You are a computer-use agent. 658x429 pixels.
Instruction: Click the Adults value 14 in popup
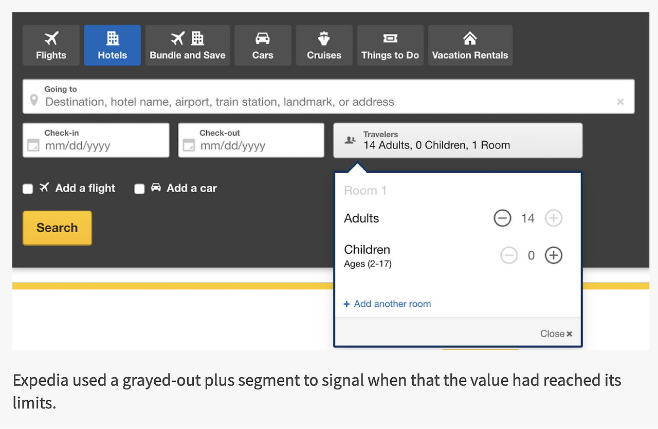tap(528, 218)
